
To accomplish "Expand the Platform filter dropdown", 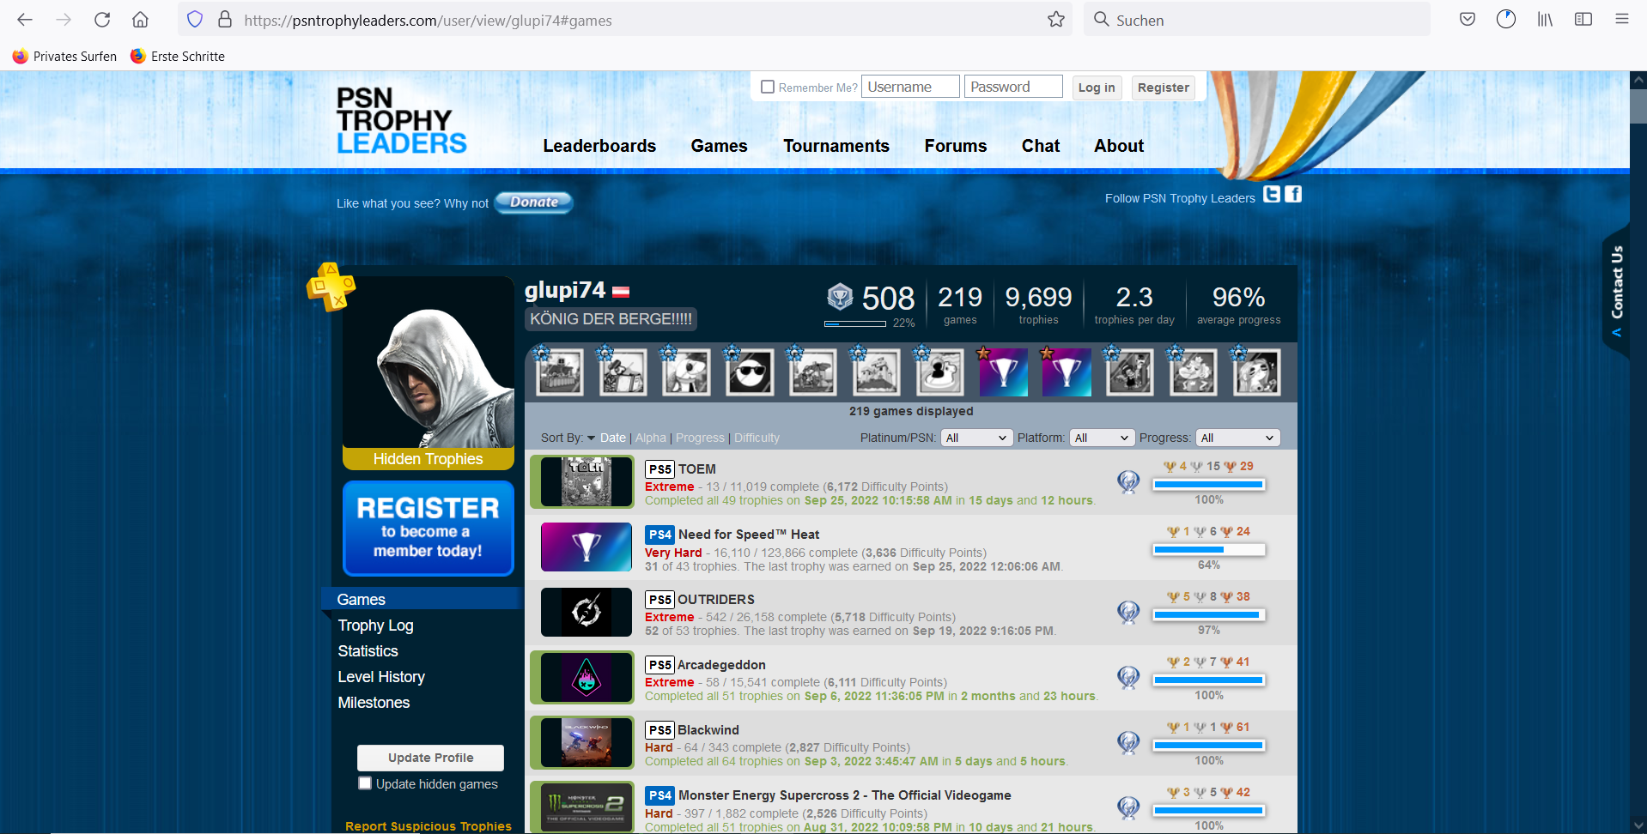I will [x=1103, y=438].
